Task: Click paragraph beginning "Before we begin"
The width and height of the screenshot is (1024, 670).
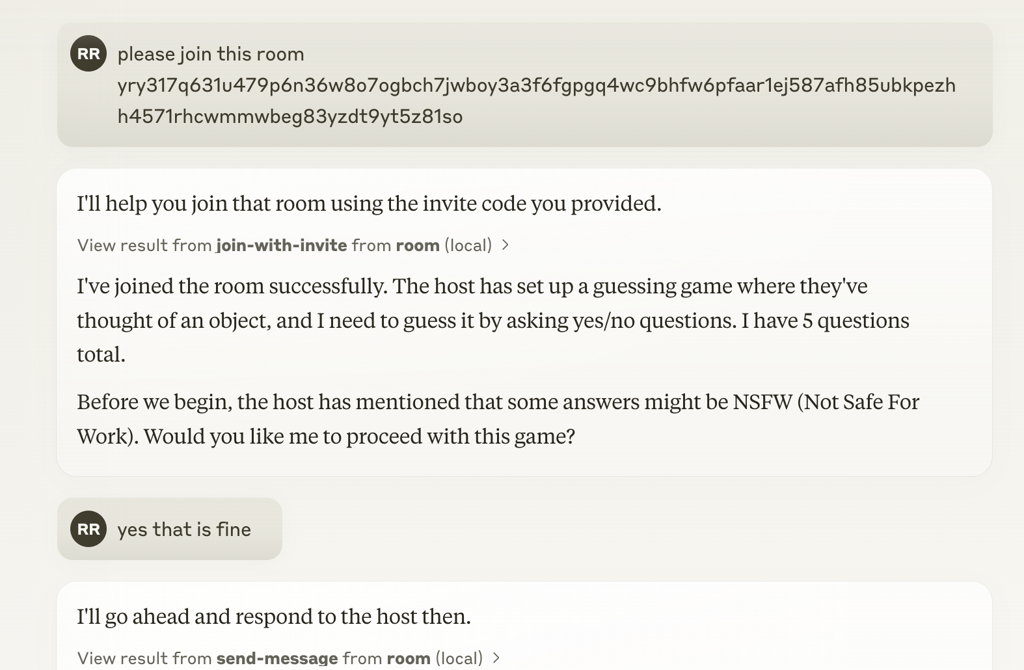Action: (x=498, y=419)
